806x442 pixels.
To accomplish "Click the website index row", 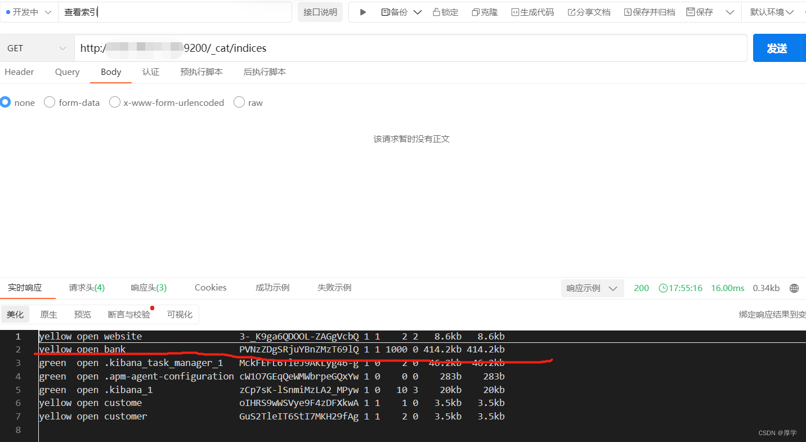I will [272, 336].
